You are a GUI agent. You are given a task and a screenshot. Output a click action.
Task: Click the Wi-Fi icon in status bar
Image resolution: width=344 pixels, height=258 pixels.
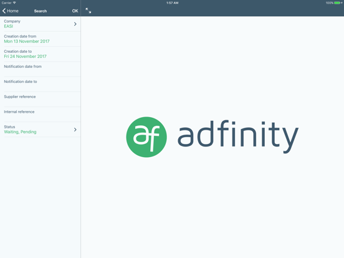[x=14, y=2]
